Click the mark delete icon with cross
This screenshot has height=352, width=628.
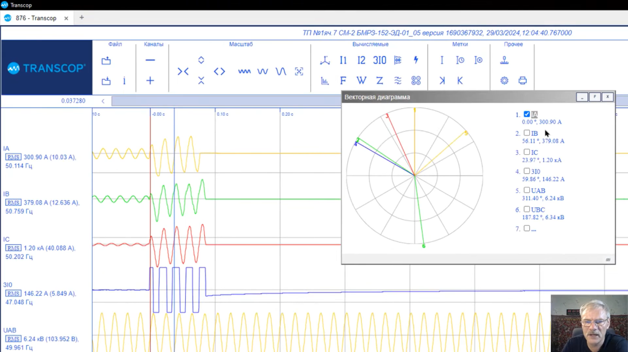(x=478, y=61)
